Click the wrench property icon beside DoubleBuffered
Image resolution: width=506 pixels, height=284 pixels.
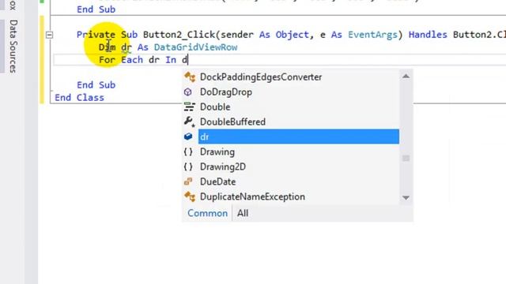click(189, 121)
